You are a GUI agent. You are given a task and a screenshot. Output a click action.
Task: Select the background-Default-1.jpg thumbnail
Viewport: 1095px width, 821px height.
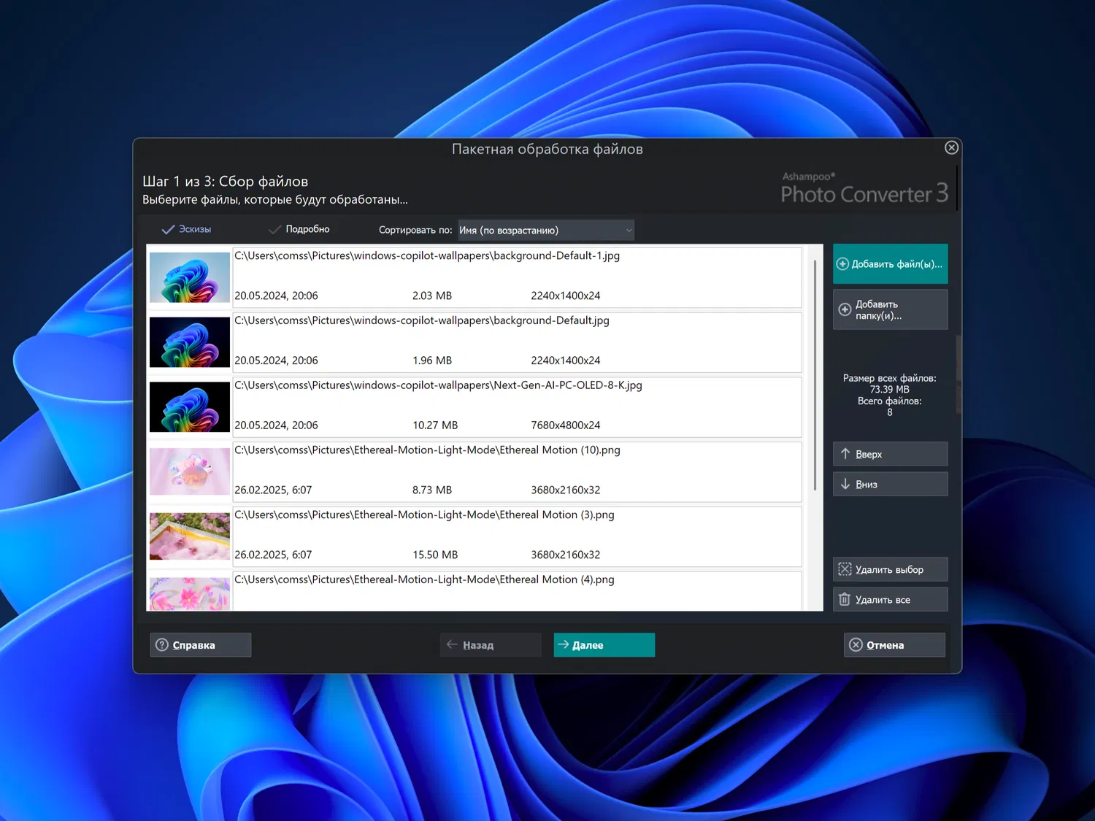point(190,277)
